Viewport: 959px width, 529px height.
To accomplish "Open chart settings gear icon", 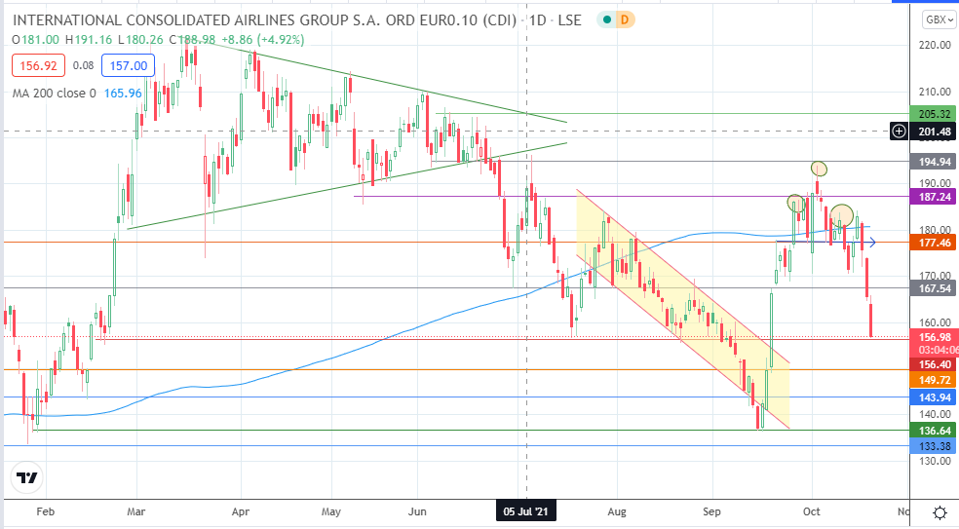I will click(x=940, y=511).
